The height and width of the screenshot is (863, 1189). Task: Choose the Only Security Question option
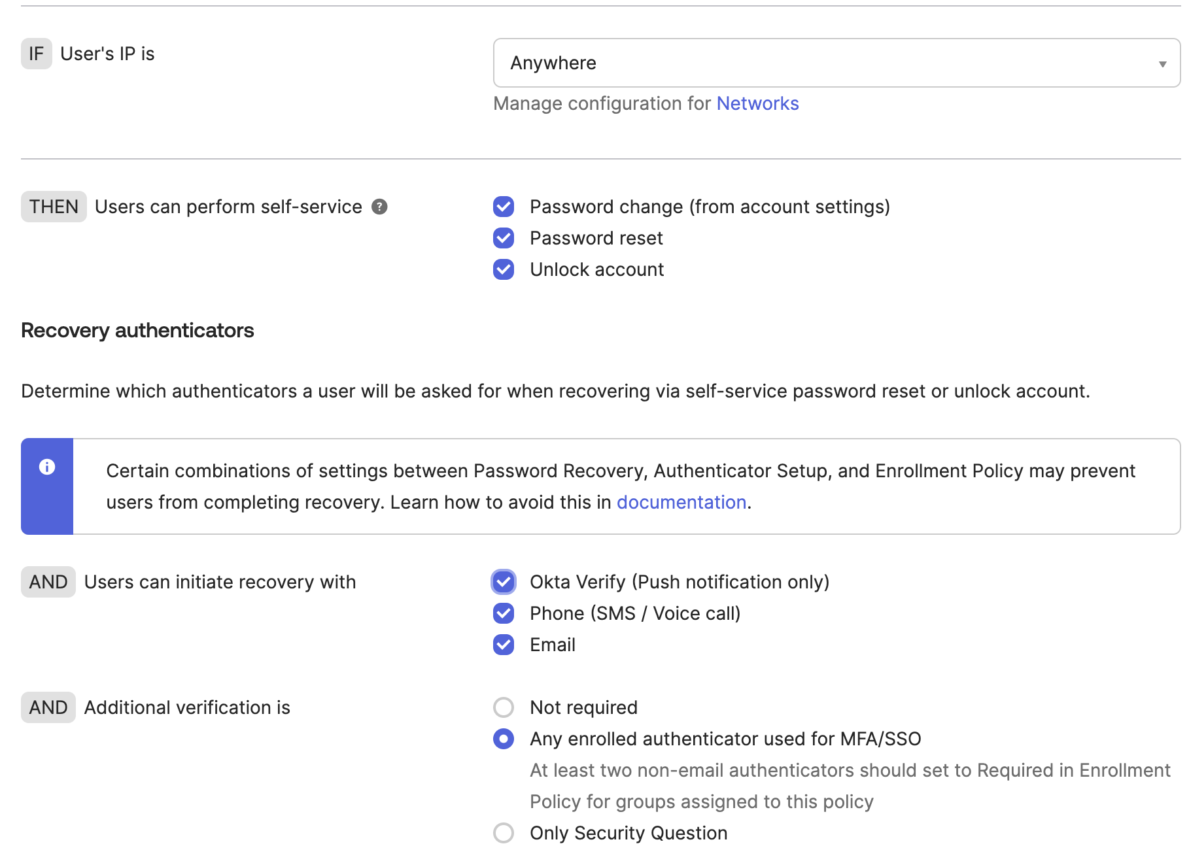tap(504, 833)
